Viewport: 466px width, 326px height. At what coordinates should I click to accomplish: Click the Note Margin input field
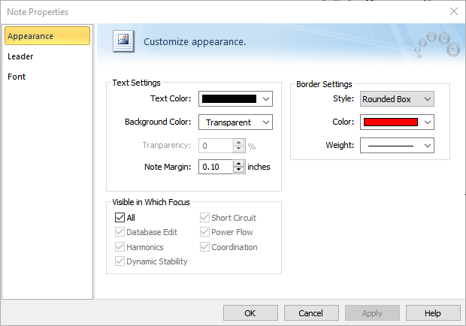tap(216, 167)
